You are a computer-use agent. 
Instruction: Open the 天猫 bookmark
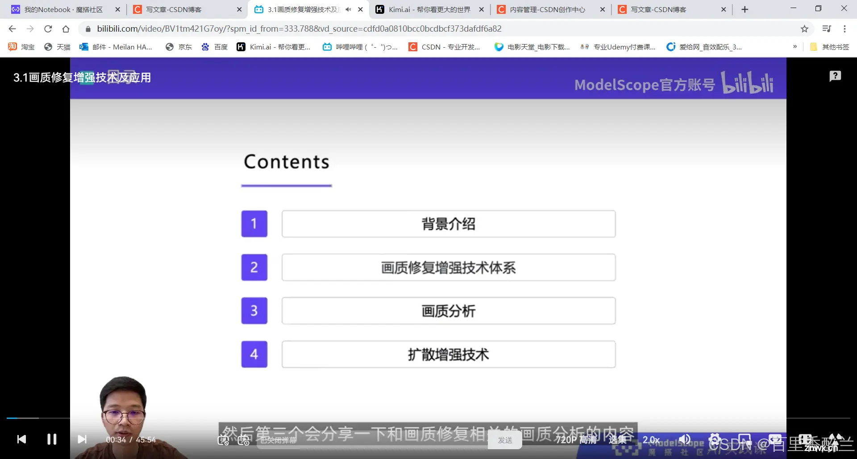[57, 47]
